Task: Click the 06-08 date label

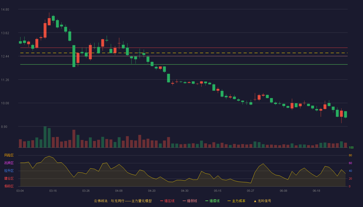Action: pos(283,191)
